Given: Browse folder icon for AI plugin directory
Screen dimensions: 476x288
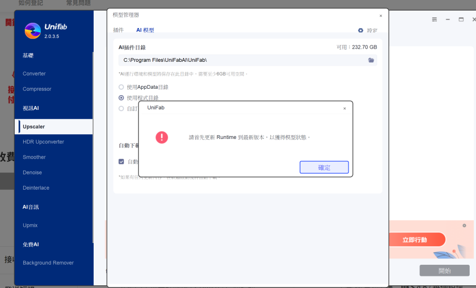Looking at the screenshot, I should (x=371, y=60).
